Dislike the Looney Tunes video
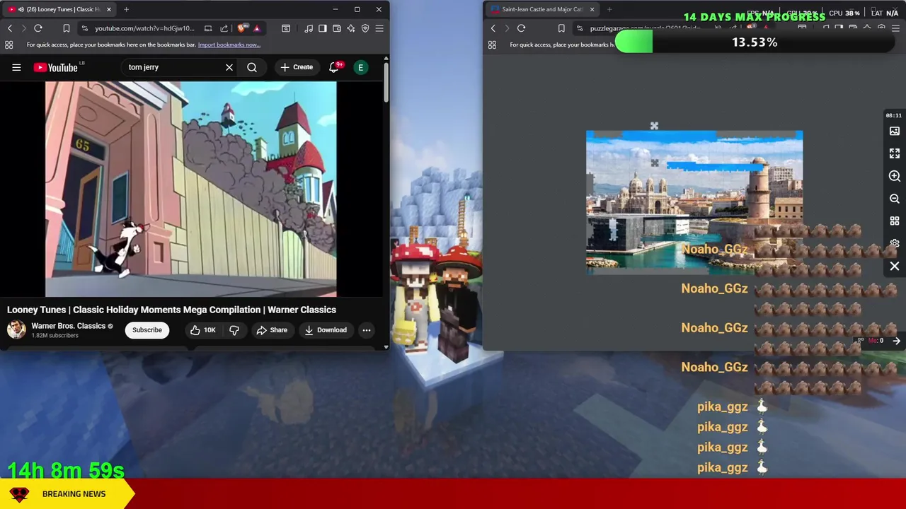The height and width of the screenshot is (509, 906). 234,330
